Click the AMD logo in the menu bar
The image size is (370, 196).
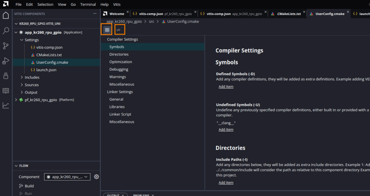pyautogui.click(x=6, y=4)
